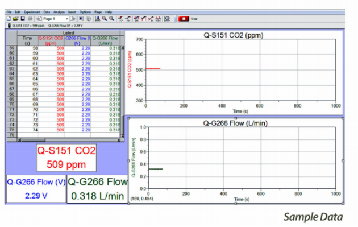Viewport: 358px width, 227px height.
Task: Open a file using the folder icon
Action: 15,19
